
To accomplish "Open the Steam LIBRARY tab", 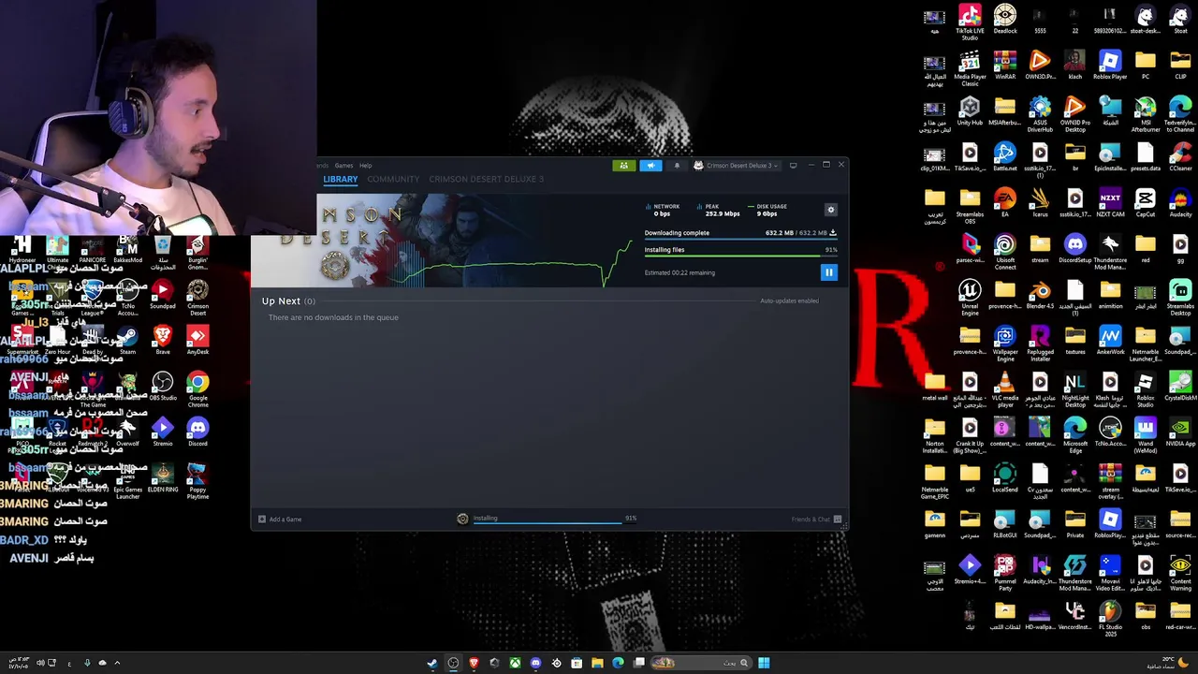I will pos(341,179).
